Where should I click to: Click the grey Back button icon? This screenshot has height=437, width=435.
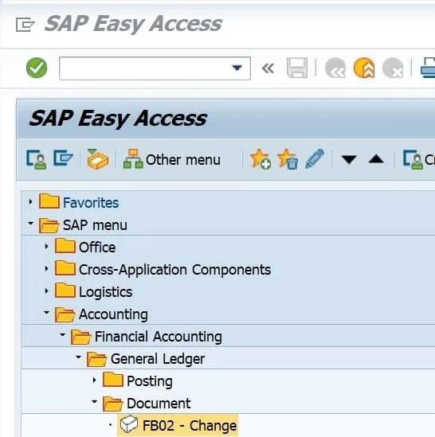point(335,68)
